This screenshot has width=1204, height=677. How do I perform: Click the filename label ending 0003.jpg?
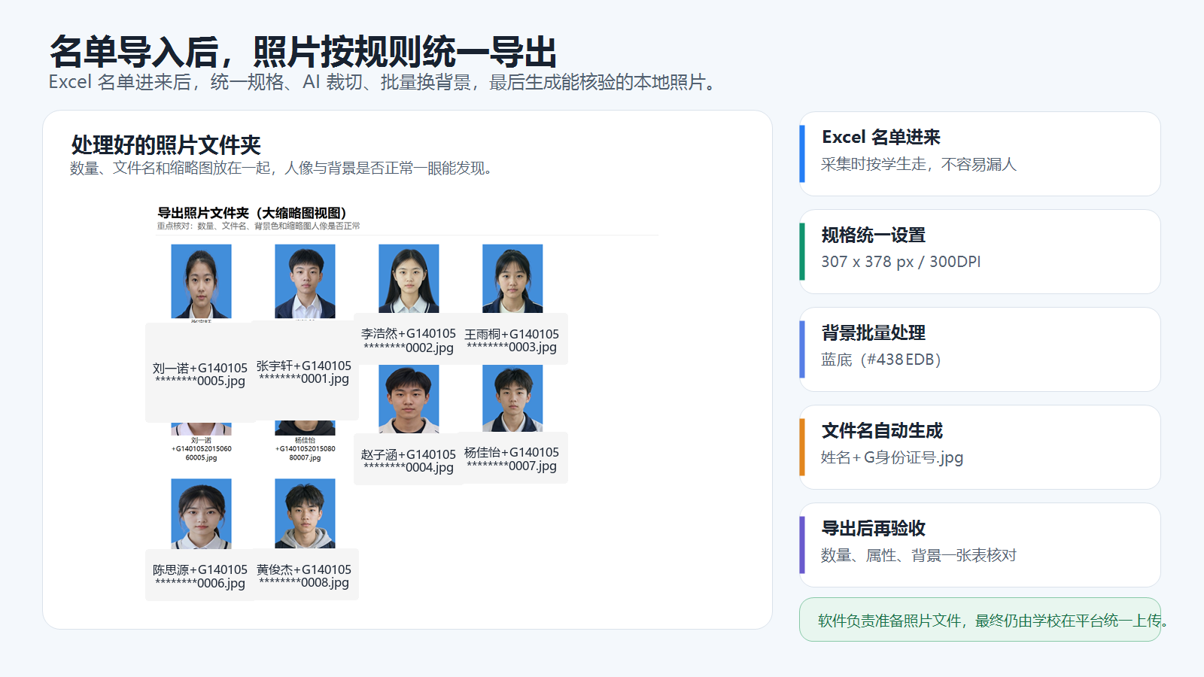(512, 340)
